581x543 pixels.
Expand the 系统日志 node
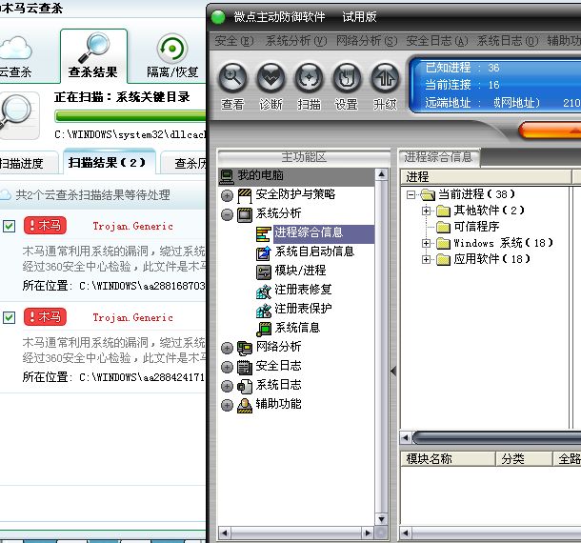pos(227,386)
